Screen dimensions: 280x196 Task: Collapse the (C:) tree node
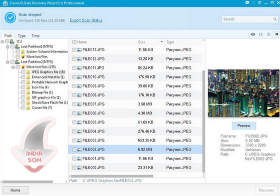(3, 42)
